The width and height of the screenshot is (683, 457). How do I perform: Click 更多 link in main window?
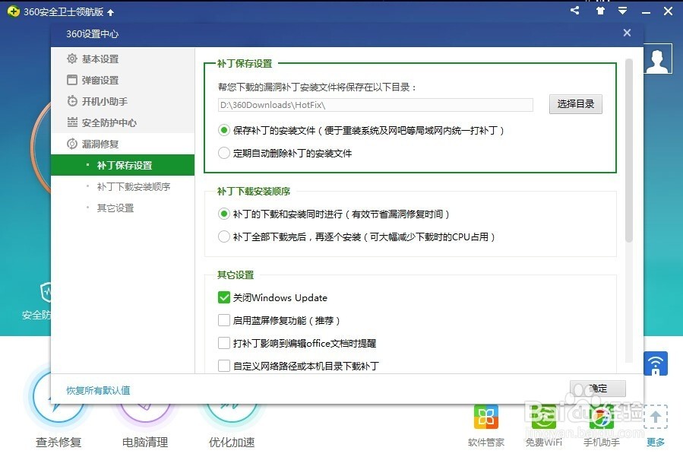coord(656,443)
